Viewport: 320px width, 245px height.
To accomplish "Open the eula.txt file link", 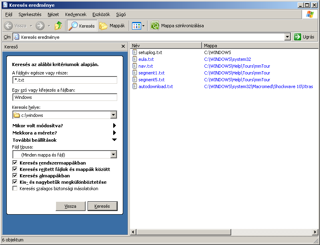I will (x=146, y=59).
